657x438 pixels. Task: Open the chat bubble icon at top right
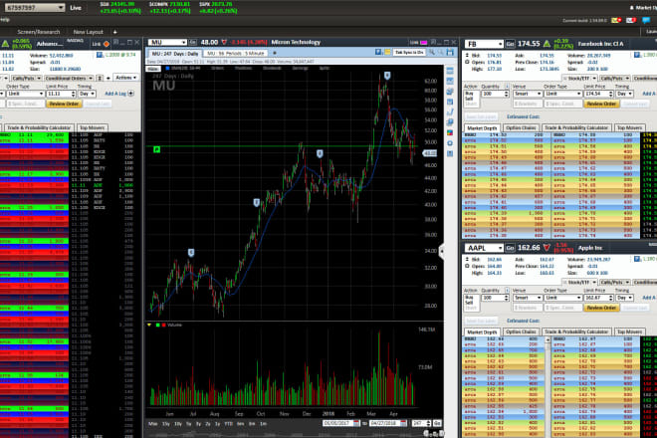click(x=646, y=20)
